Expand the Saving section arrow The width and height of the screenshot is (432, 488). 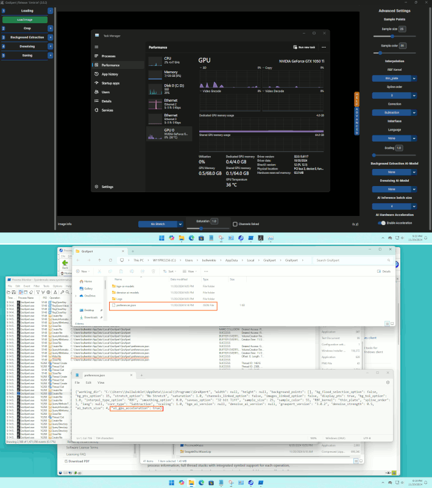click(51, 56)
